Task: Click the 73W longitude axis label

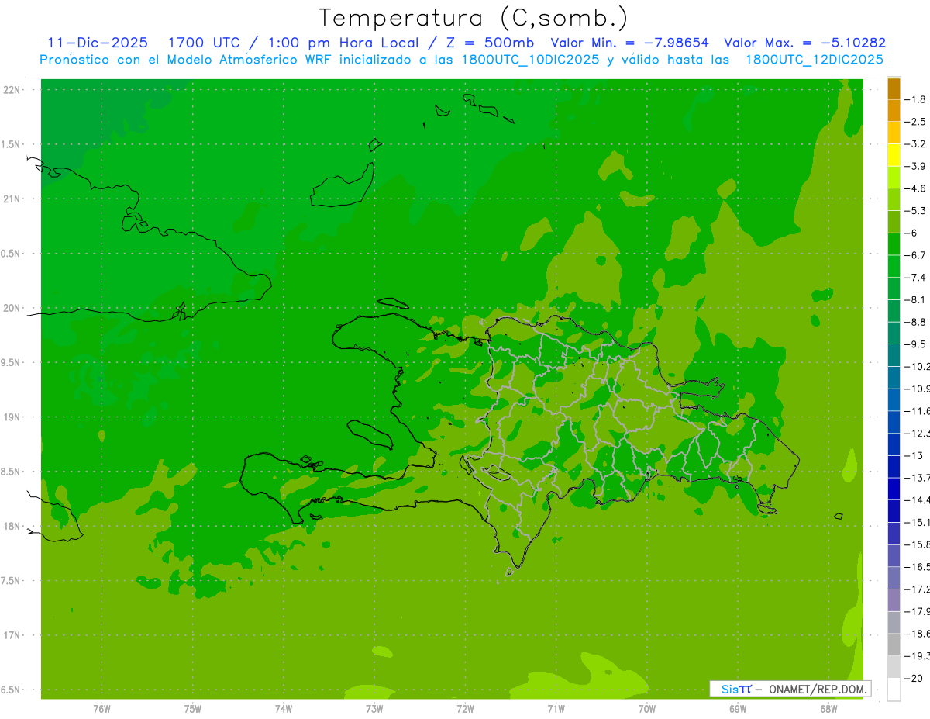Action: pyautogui.click(x=374, y=709)
